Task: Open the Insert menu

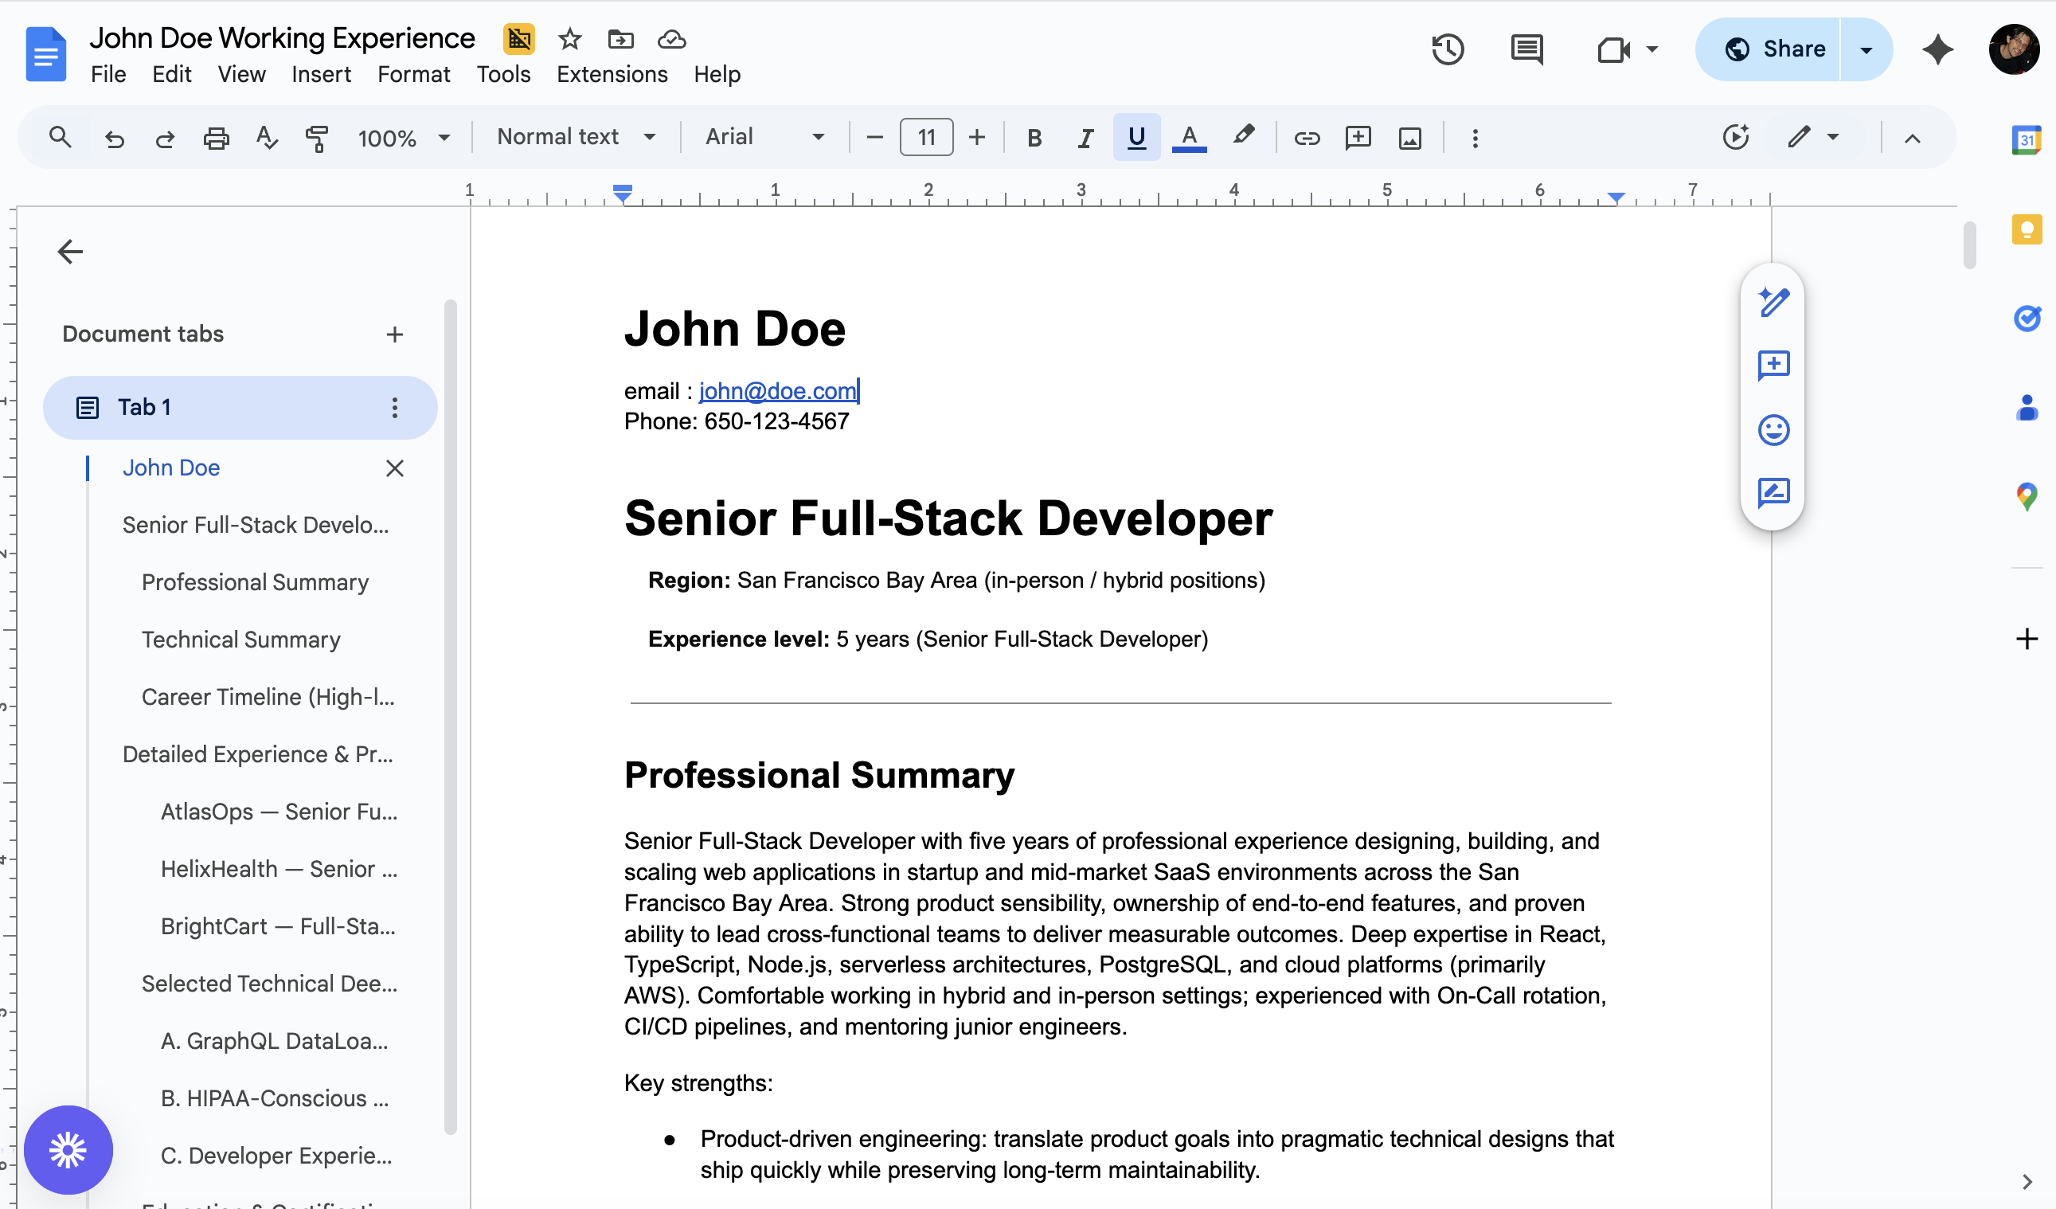Action: 321,74
